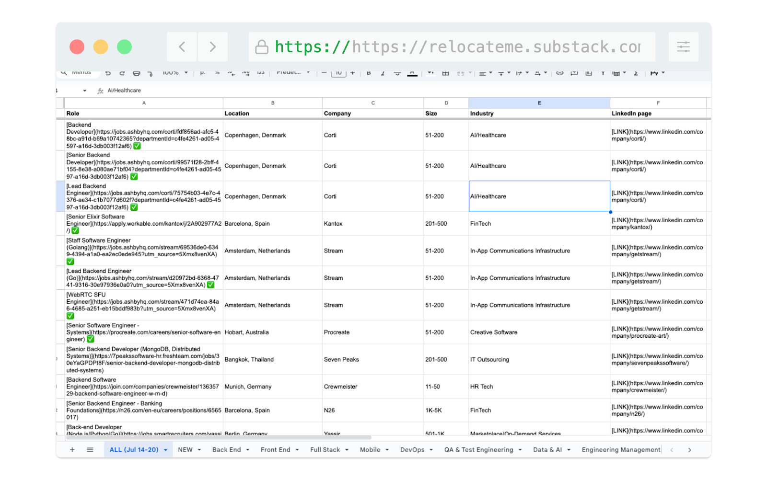Undo the last action in toolbar
The width and height of the screenshot is (767, 479).
[x=108, y=73]
